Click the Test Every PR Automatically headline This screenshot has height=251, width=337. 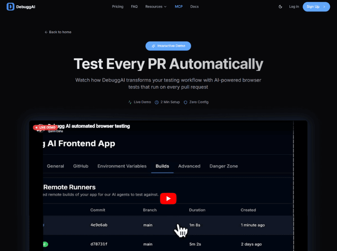(x=168, y=64)
